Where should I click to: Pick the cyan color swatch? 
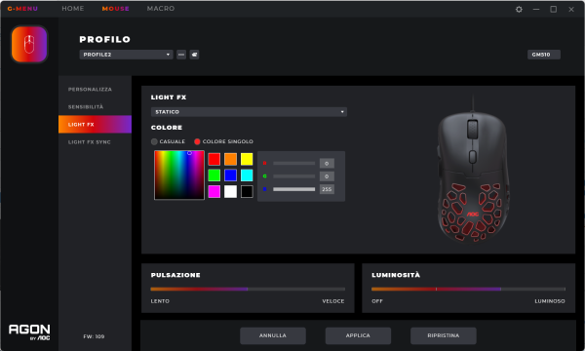click(x=247, y=175)
